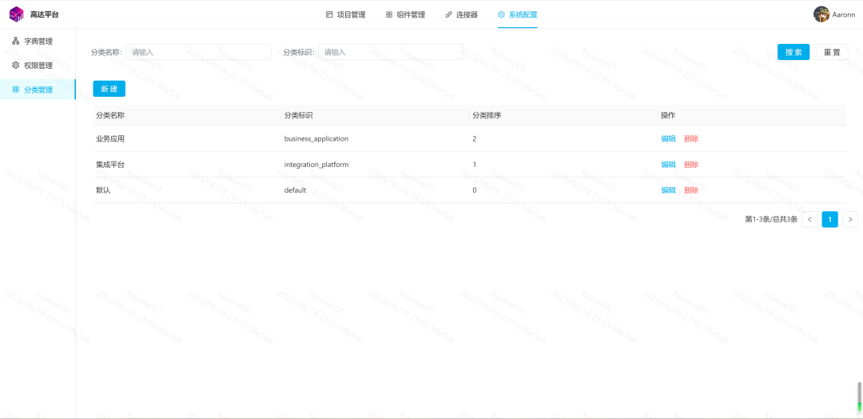Screen dimensions: 863x419
Task: Click the Aaronn user avatar
Action: click(821, 14)
